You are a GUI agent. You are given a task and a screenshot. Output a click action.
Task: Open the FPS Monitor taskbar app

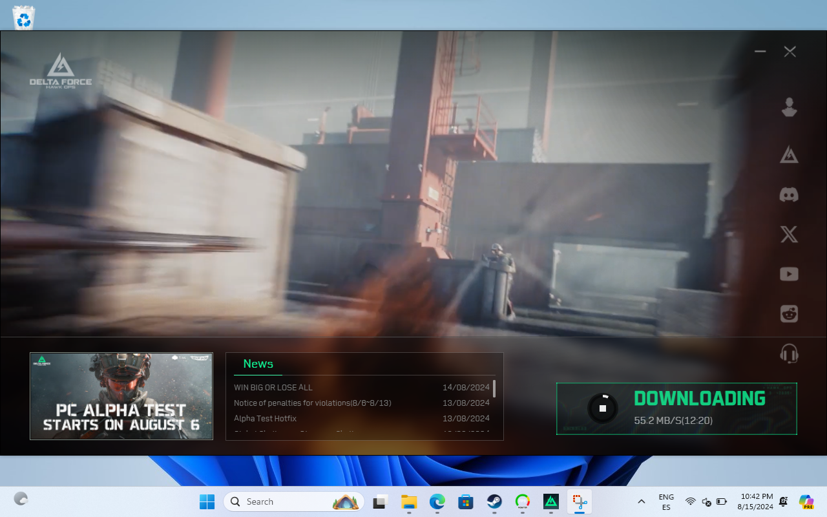pyautogui.click(x=523, y=501)
